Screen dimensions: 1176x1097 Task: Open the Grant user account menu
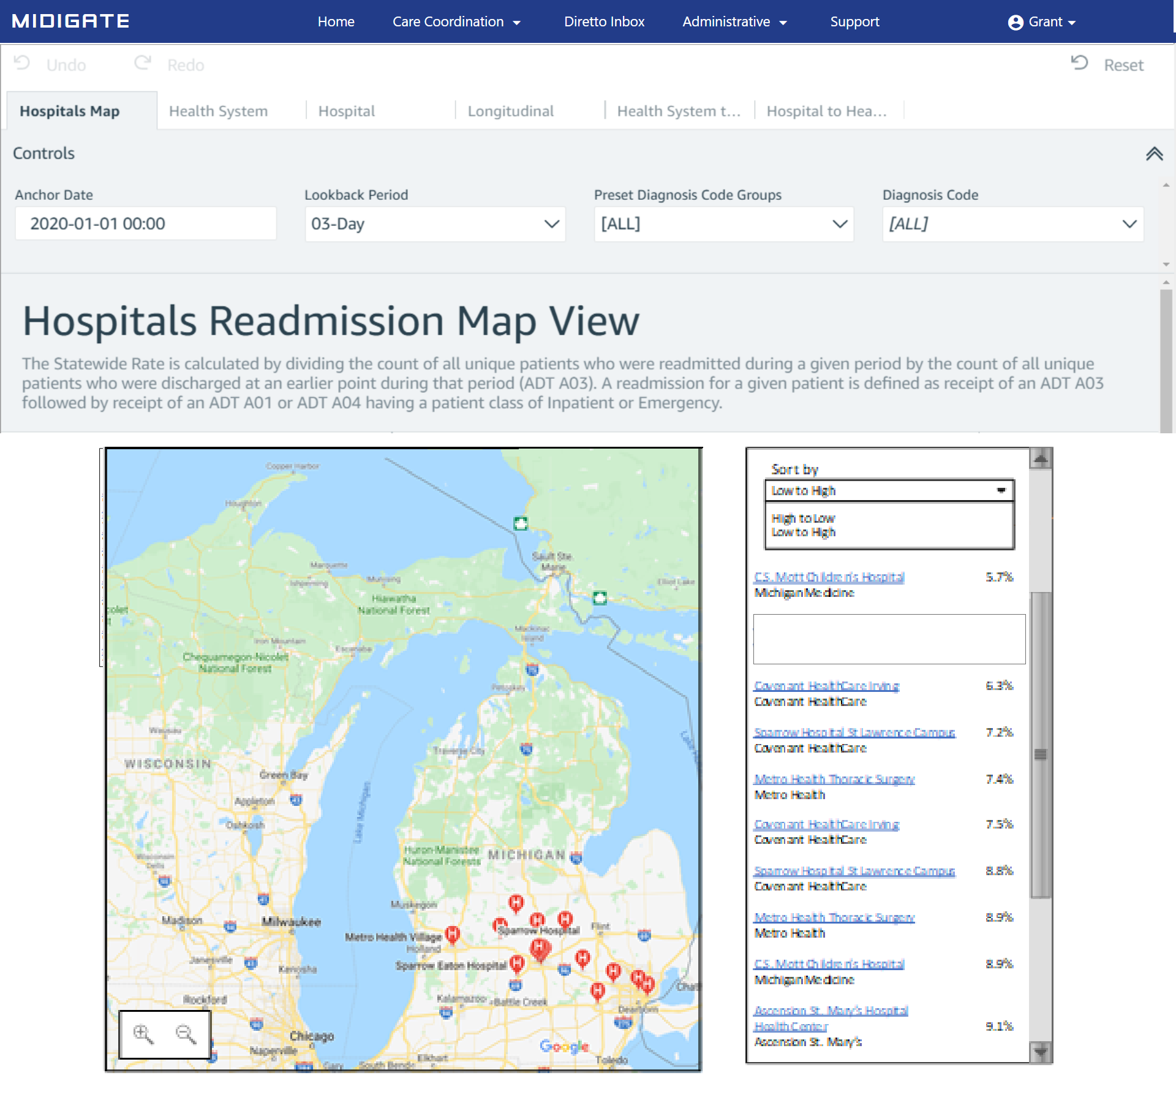point(1042,22)
